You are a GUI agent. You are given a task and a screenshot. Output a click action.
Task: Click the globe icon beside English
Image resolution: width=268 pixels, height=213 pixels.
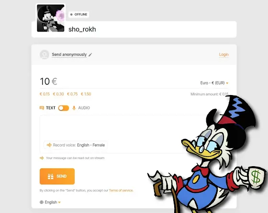[42, 202]
